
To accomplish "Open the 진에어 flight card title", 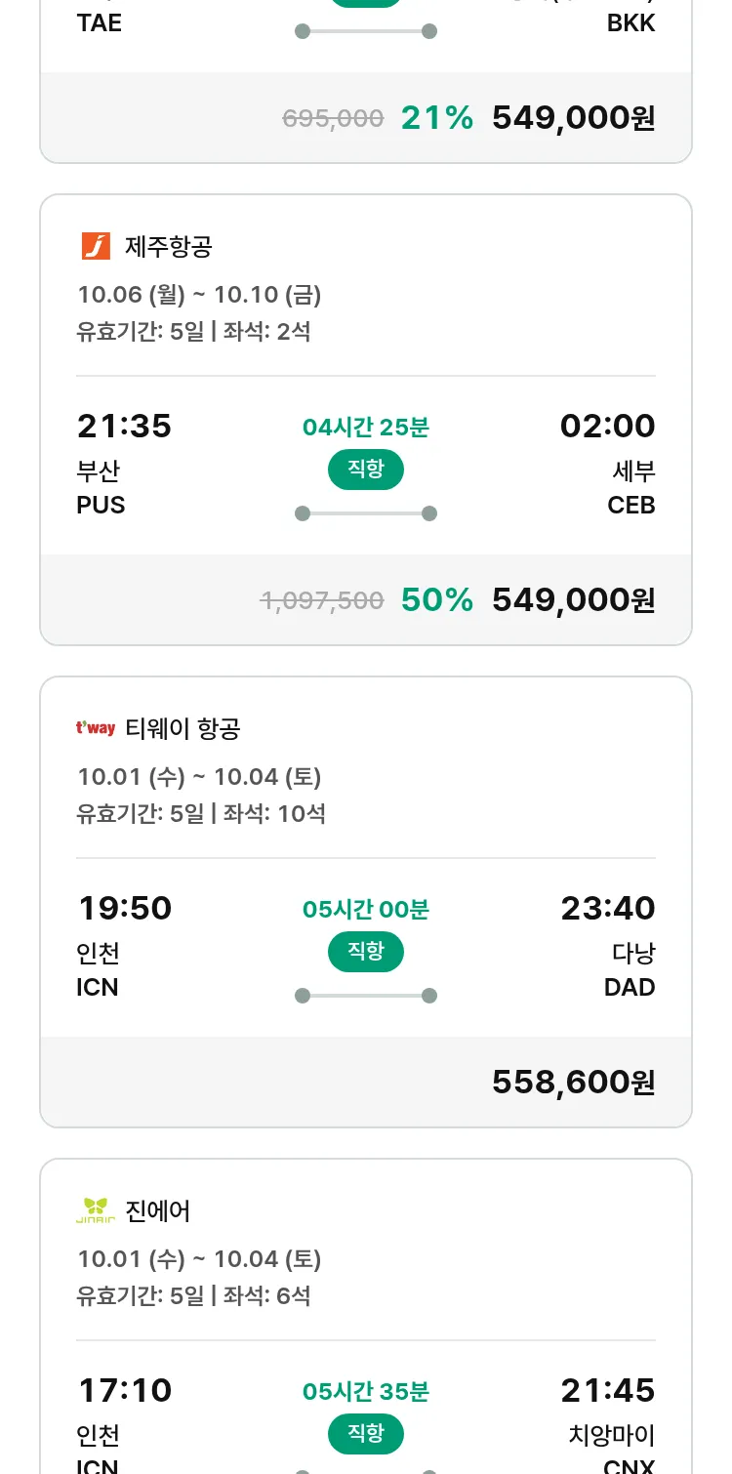I will click(x=158, y=1211).
